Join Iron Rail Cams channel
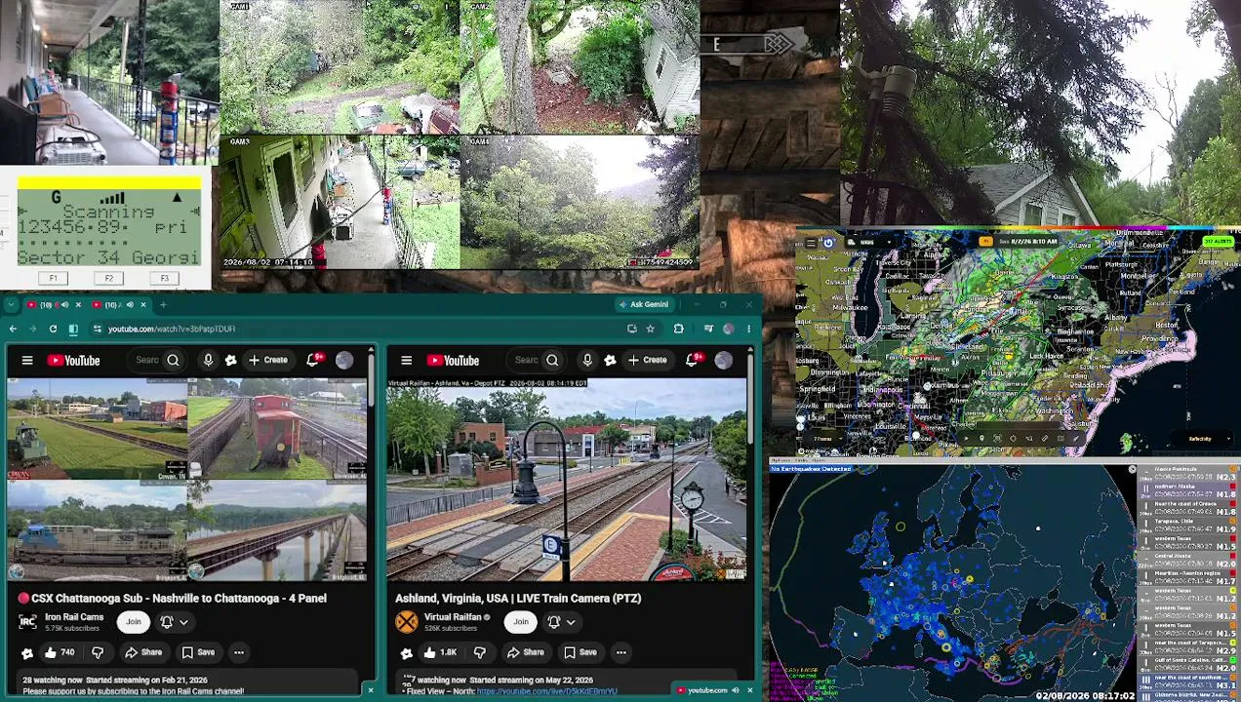 pyautogui.click(x=134, y=622)
